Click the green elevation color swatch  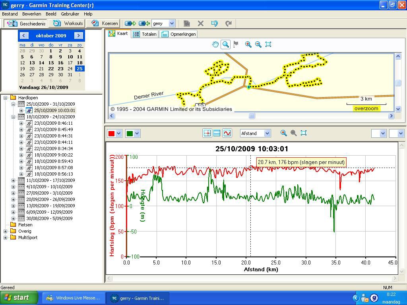coord(130,133)
